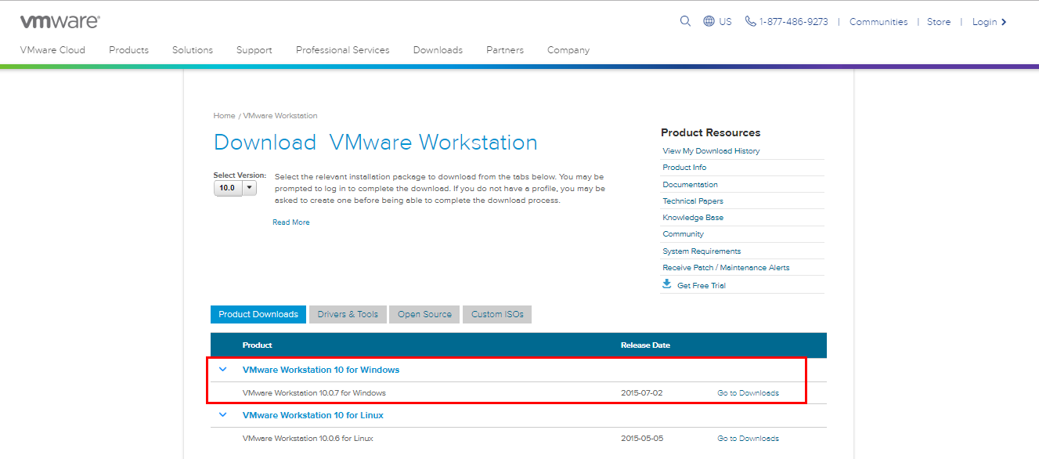1039x459 pixels.
Task: Open the VMware Cloud menu
Action: (x=52, y=50)
